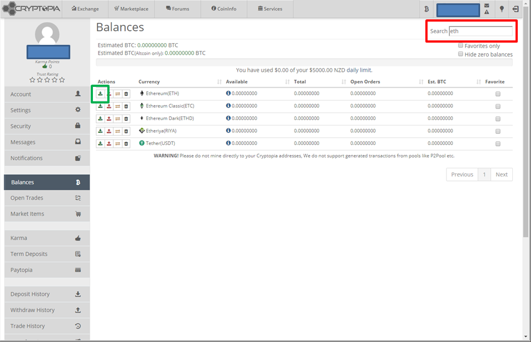531x342 pixels.
Task: Enable the Favorites only checkbox
Action: tap(461, 45)
